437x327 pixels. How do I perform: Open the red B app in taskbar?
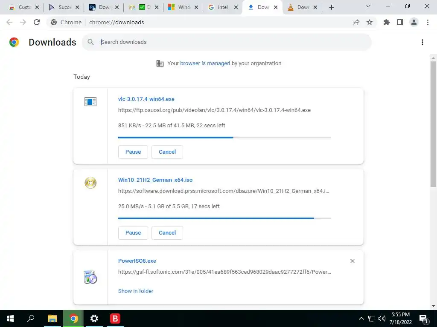[x=115, y=318]
